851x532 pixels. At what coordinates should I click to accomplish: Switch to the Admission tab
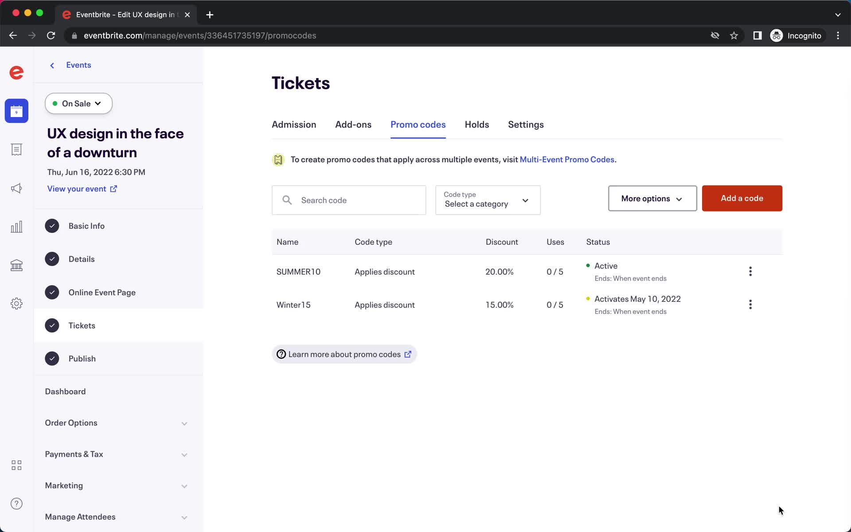[x=293, y=125]
